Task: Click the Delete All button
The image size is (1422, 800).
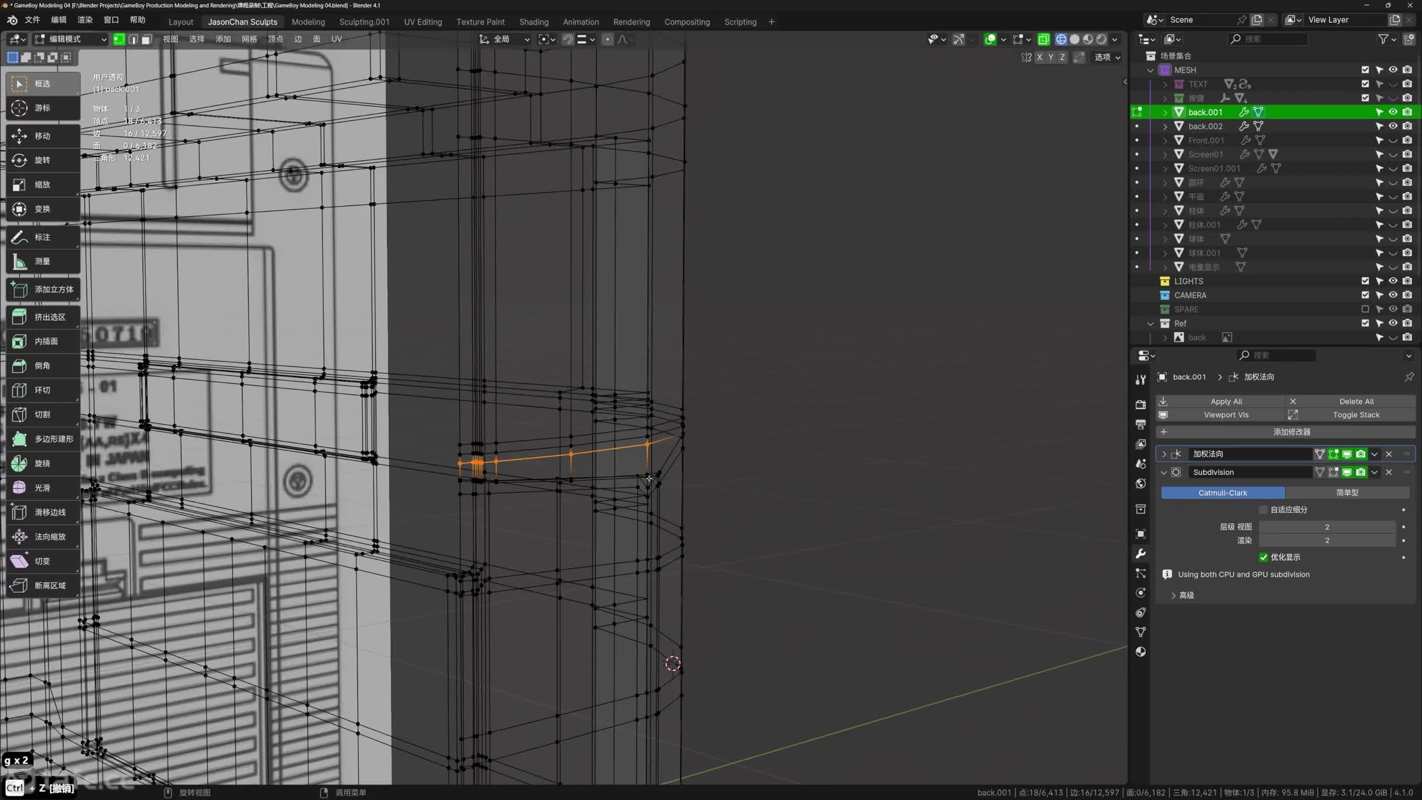Action: tap(1351, 401)
